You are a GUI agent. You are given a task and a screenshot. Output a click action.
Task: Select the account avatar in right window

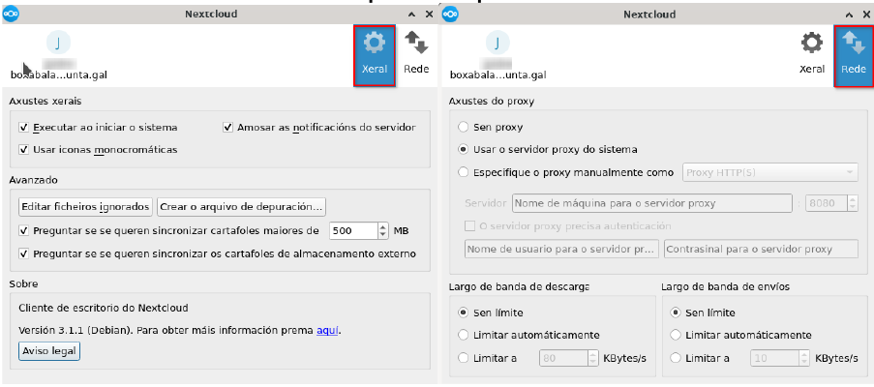point(496,44)
